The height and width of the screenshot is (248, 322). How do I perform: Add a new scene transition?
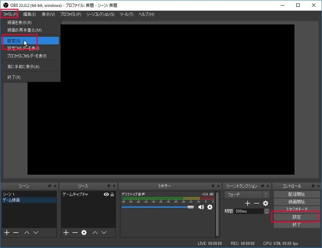point(248,203)
